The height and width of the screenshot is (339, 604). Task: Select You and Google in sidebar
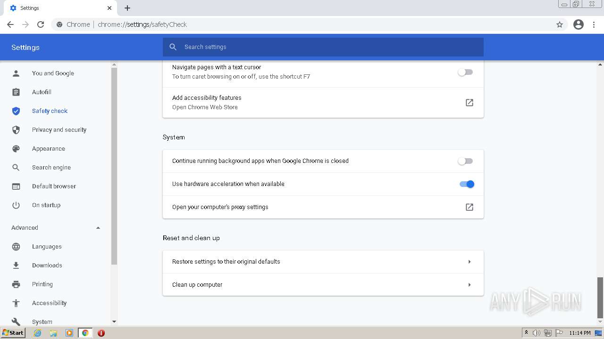point(53,73)
